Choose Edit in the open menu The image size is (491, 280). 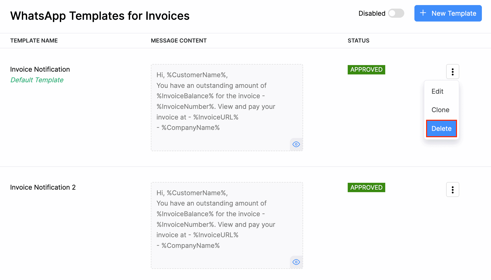[437, 91]
